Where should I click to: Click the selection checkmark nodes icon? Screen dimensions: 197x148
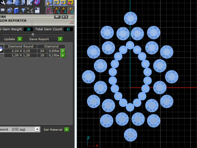tap(30, 11)
